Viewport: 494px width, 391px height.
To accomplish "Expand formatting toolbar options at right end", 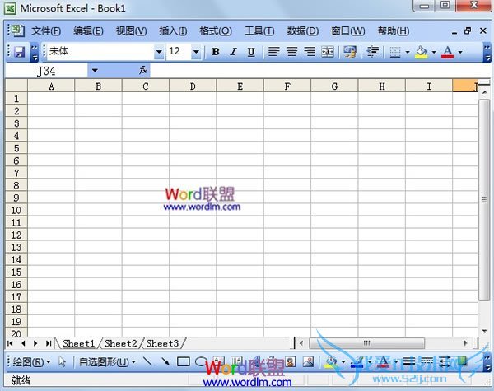I will [487, 53].
